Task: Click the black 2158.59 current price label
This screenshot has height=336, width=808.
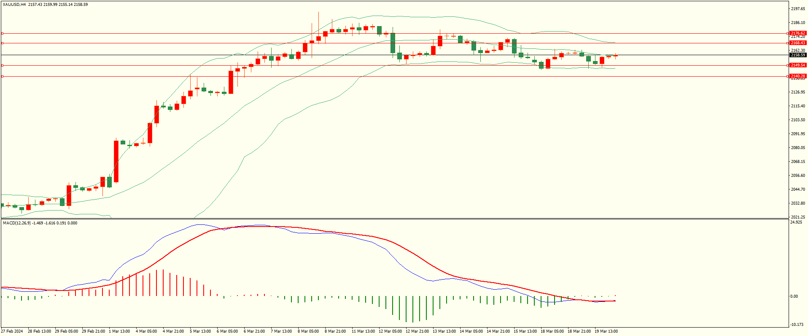Action: [798, 55]
